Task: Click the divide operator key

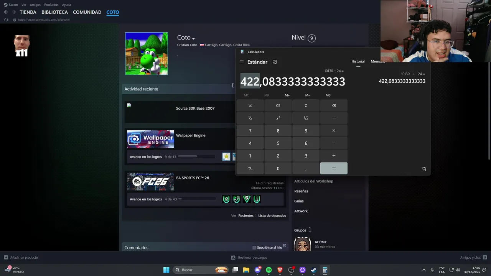Action: tap(334, 118)
